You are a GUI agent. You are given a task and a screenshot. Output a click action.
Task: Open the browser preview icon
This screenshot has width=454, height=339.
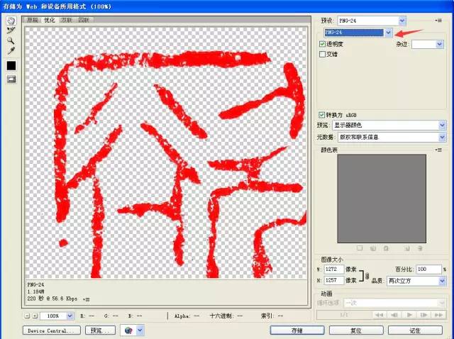point(128,330)
